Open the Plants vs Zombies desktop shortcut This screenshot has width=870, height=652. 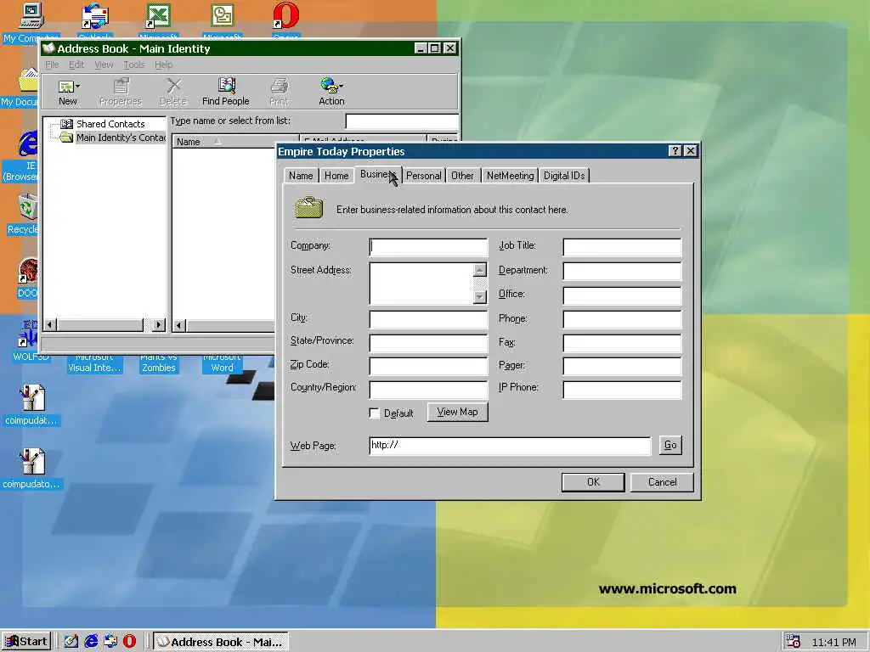pyautogui.click(x=159, y=363)
